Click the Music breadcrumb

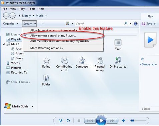39,16
